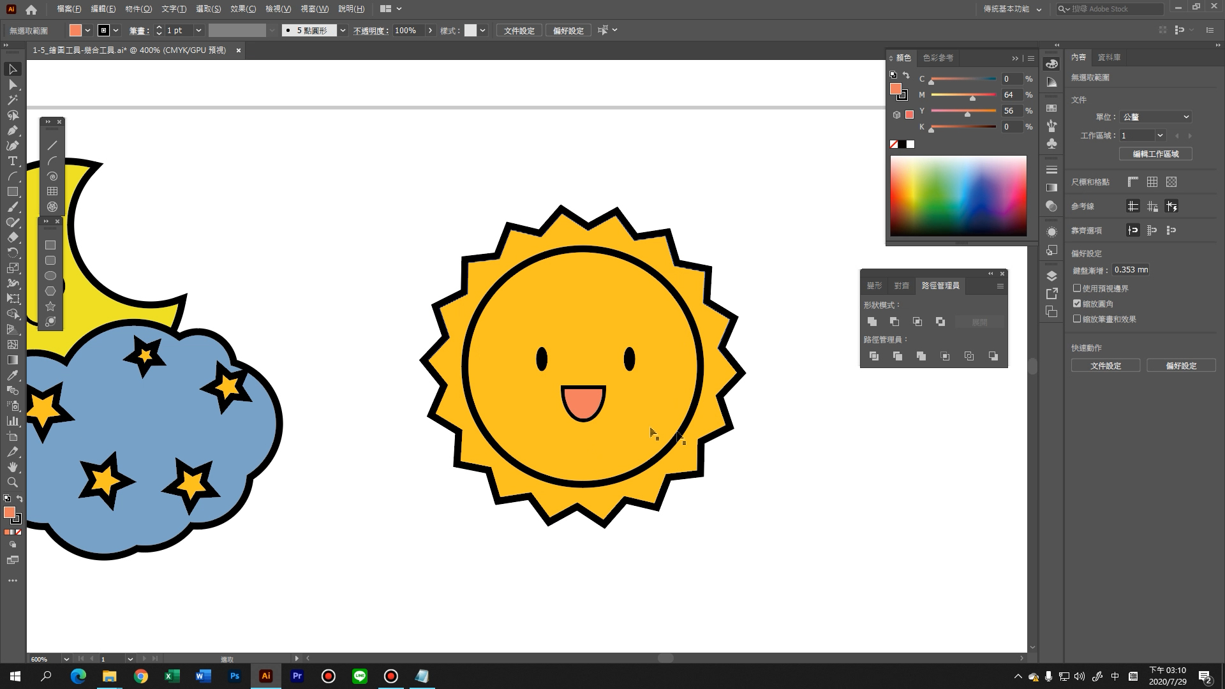Select the Type tool in toolbar
The image size is (1225, 689).
[12, 161]
